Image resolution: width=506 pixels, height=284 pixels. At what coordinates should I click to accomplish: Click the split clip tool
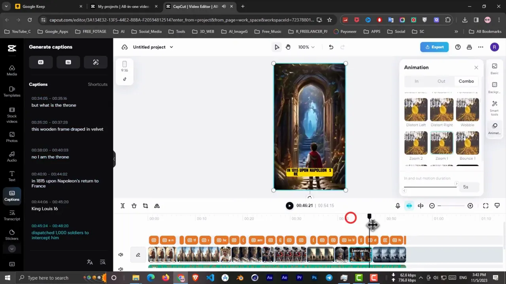[123, 206]
